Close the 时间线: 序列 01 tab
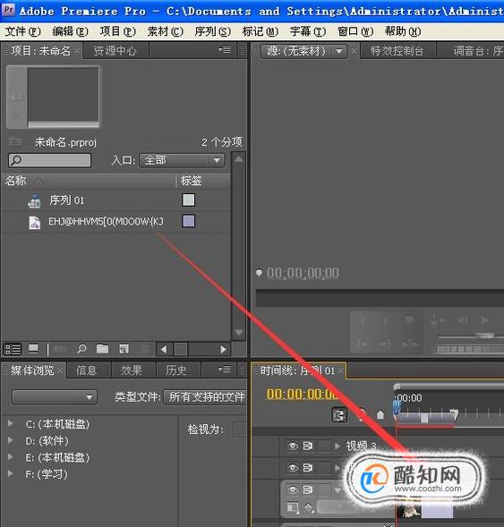This screenshot has width=504, height=527. [340, 370]
